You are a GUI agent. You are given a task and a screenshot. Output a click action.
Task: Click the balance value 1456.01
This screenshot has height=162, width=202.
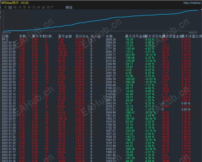[x=111, y=149]
